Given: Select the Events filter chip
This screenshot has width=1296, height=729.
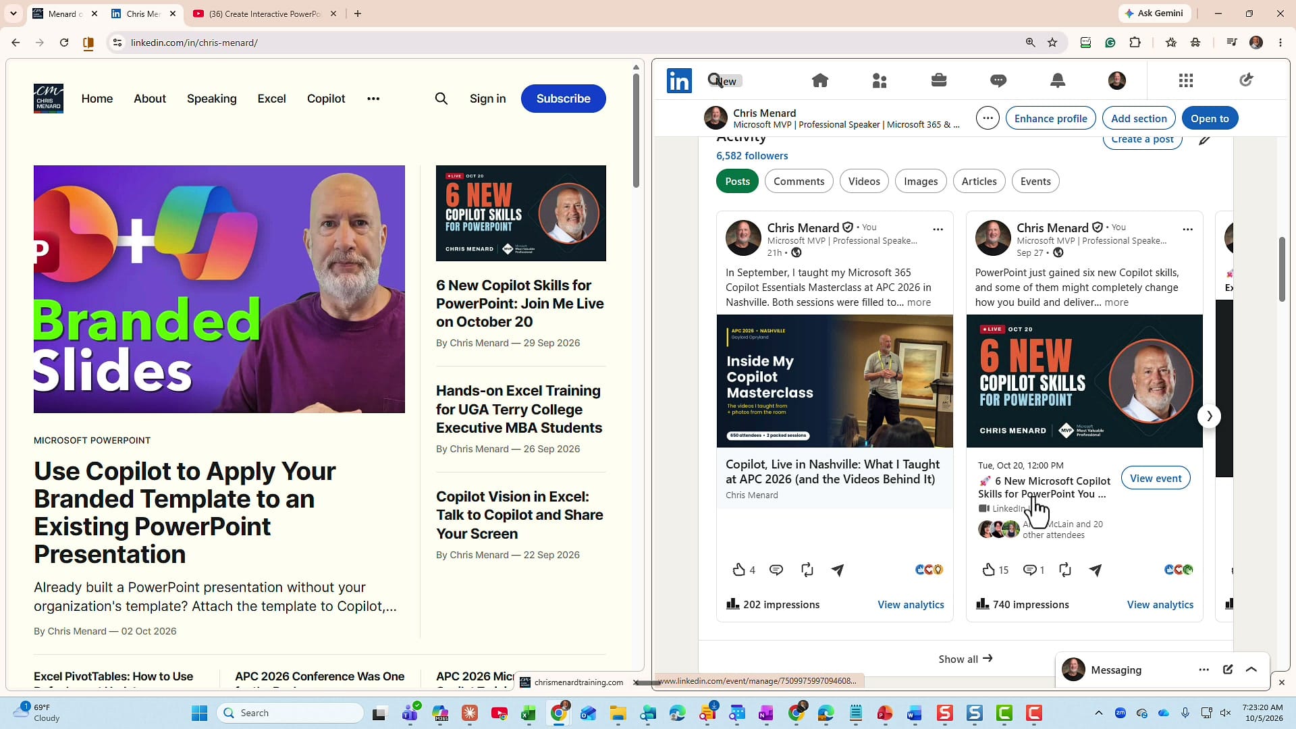Looking at the screenshot, I should click(x=1035, y=182).
